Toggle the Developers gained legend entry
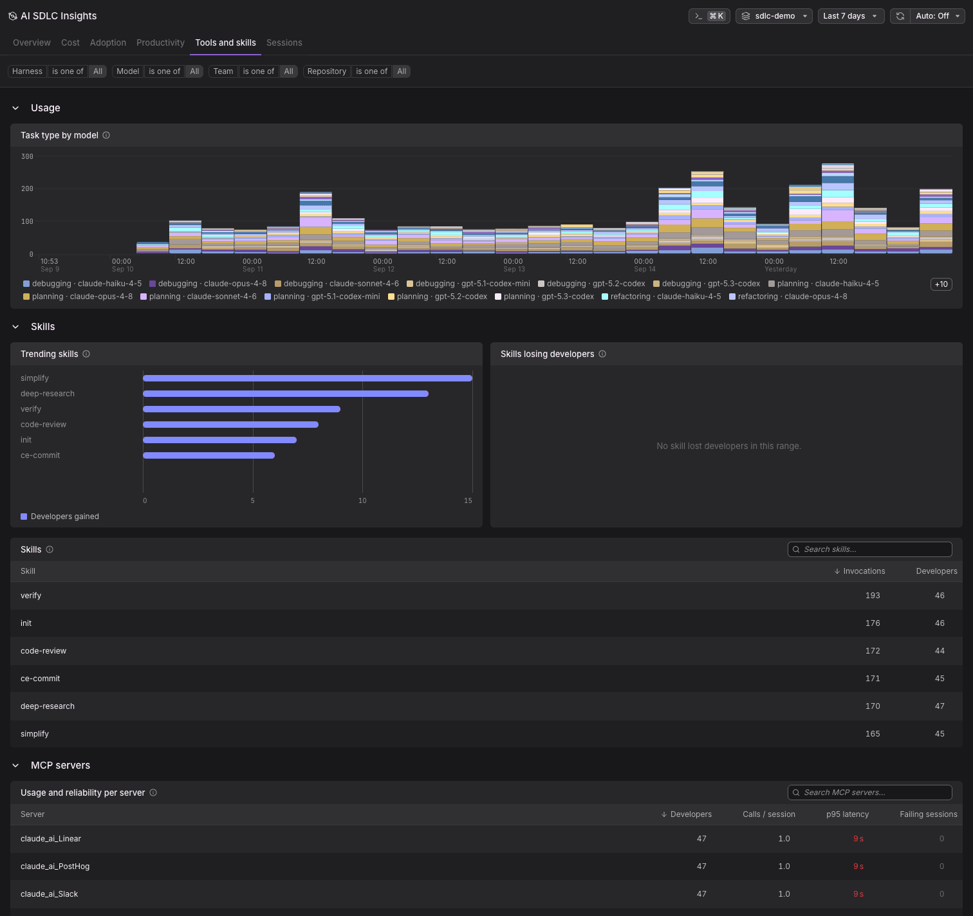The width and height of the screenshot is (973, 916). [60, 517]
